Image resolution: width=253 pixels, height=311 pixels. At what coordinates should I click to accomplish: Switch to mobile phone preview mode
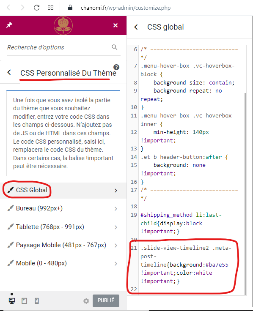point(37,301)
